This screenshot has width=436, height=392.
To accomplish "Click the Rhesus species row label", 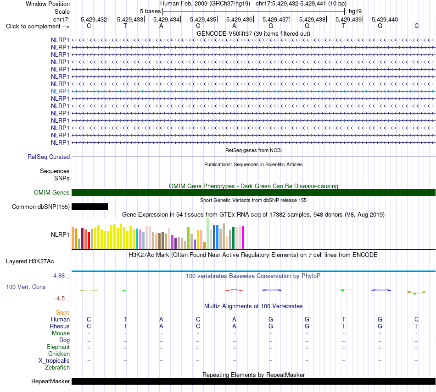I will pyautogui.click(x=60, y=326).
